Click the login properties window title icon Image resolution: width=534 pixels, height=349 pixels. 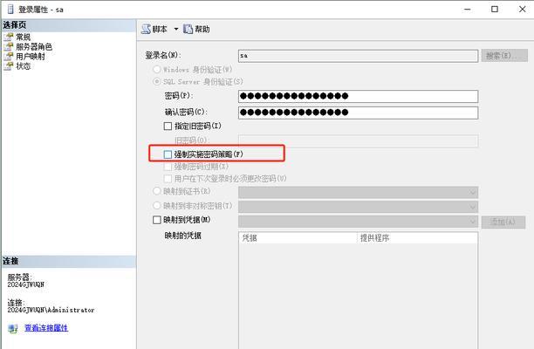(x=10, y=10)
